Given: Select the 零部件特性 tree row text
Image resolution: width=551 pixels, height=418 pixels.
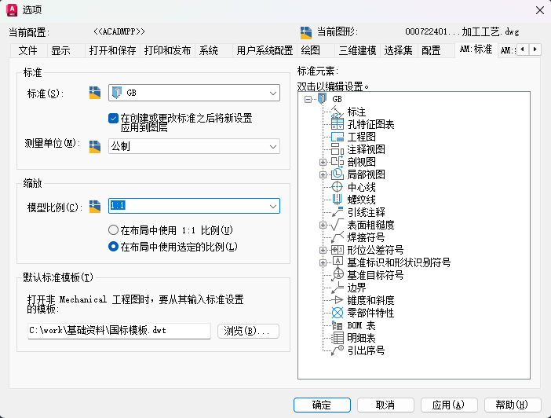Looking at the screenshot, I should [x=370, y=313].
